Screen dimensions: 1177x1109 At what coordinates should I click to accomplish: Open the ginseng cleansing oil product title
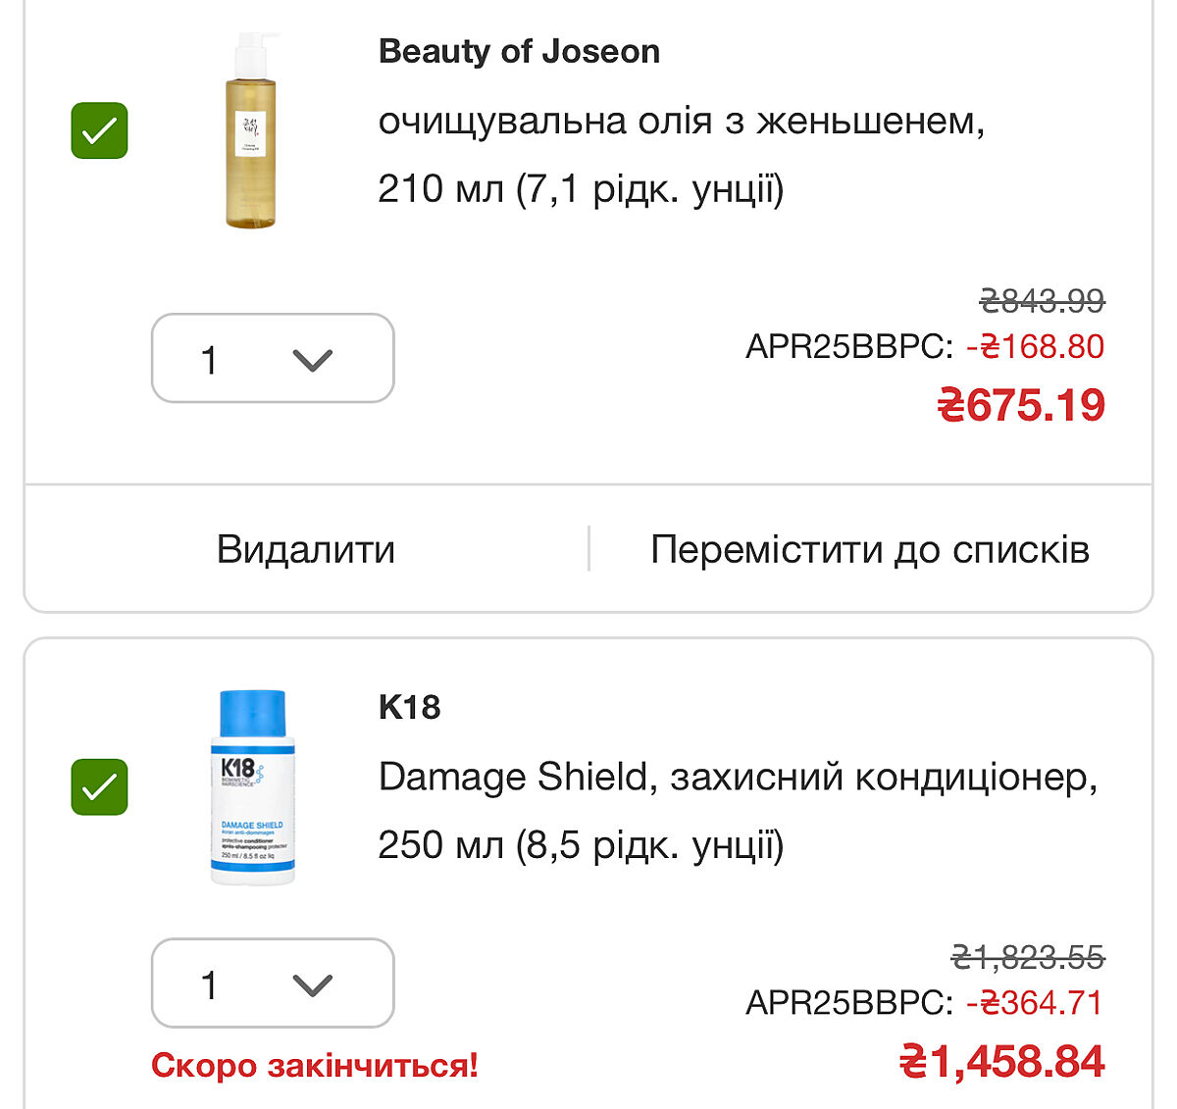coord(681,155)
